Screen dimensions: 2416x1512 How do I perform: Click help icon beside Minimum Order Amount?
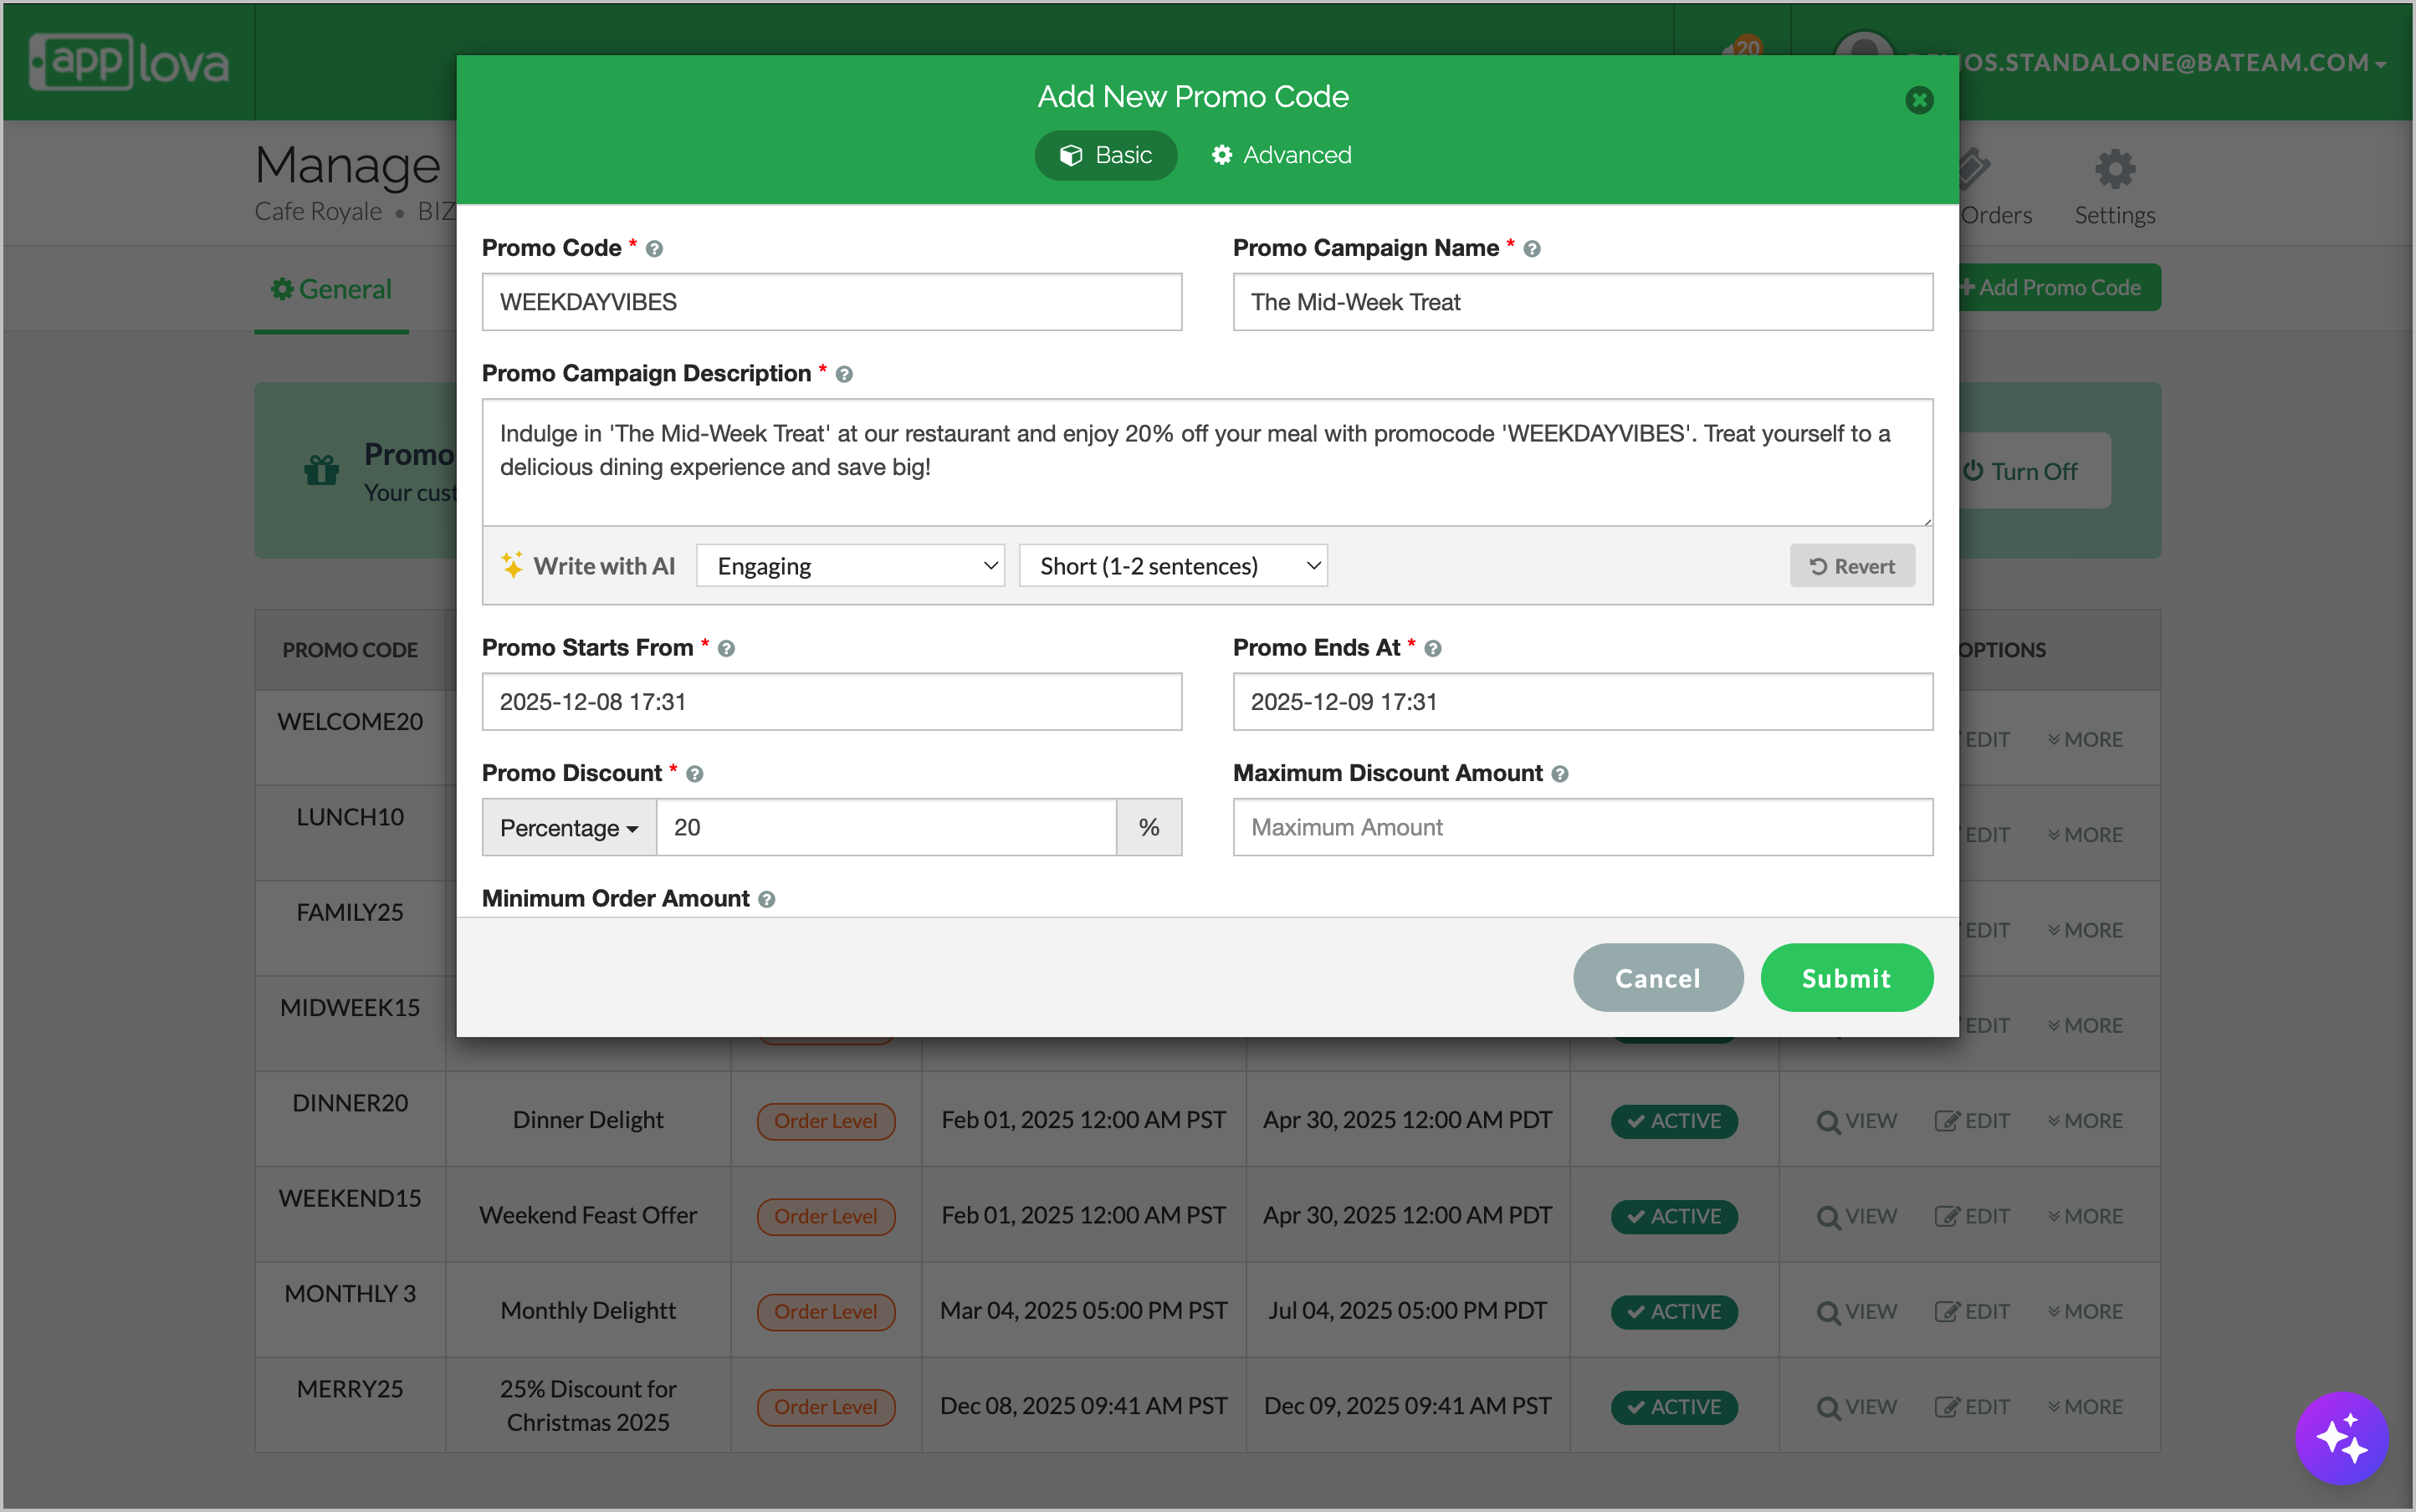tap(766, 899)
